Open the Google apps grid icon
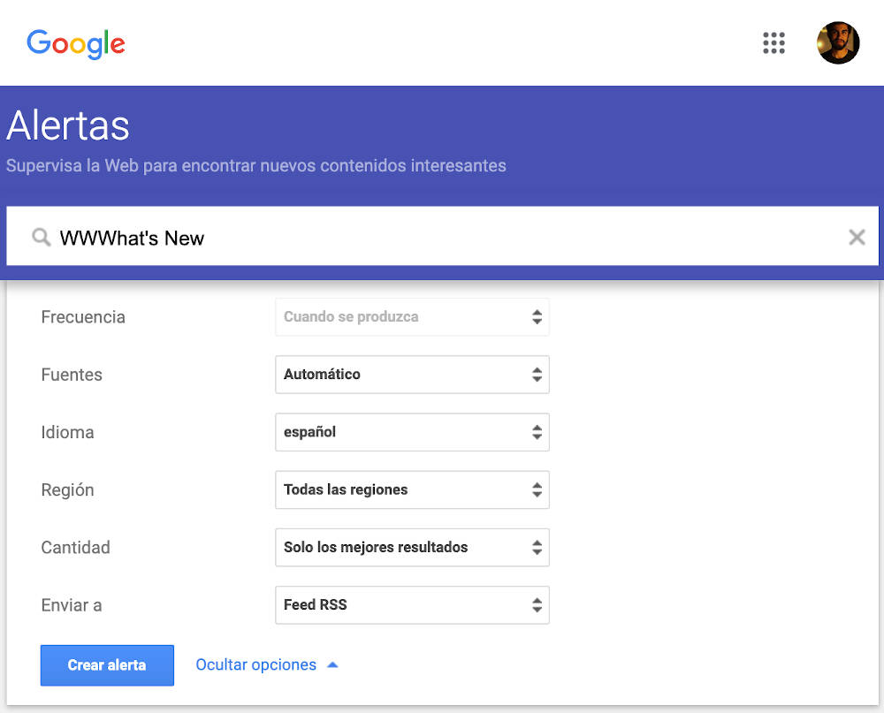This screenshot has height=713, width=884. point(773,42)
